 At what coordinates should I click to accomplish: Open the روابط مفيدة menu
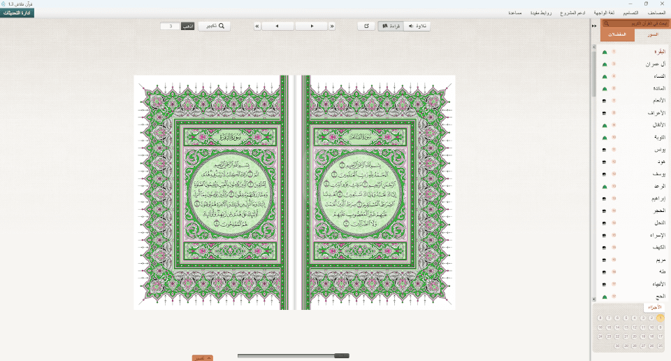coord(541,13)
